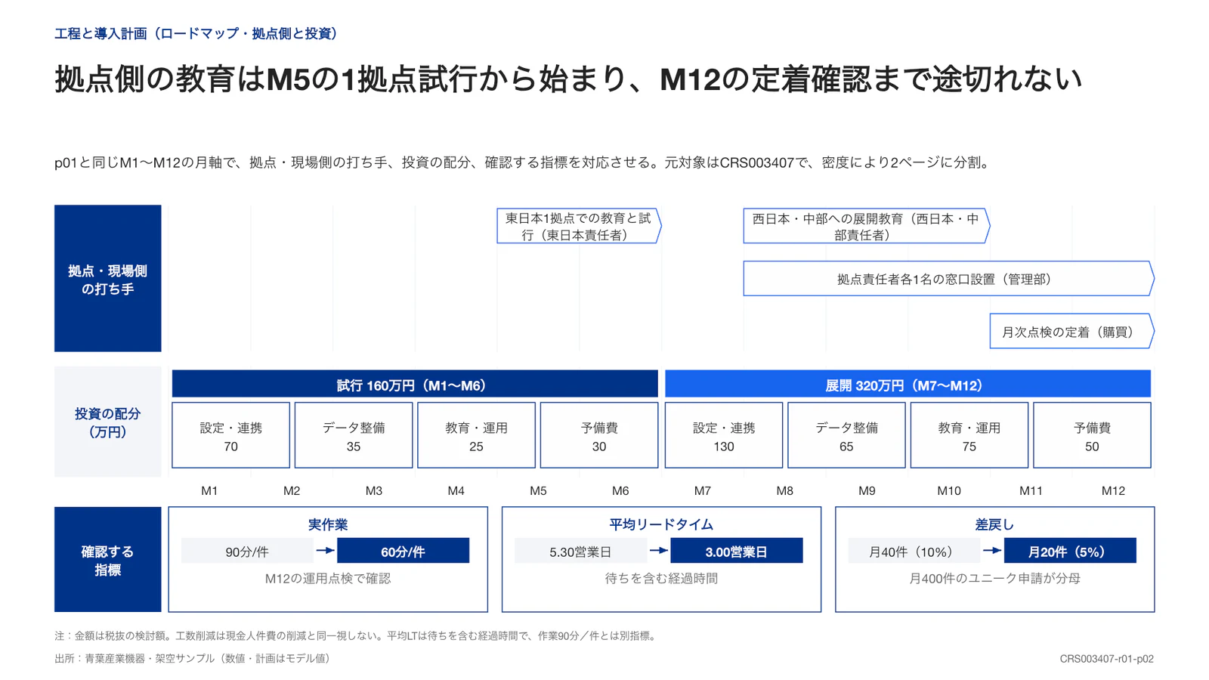The image size is (1209, 680).
Task: Click the 確認する指標 row label
Action: tap(108, 559)
